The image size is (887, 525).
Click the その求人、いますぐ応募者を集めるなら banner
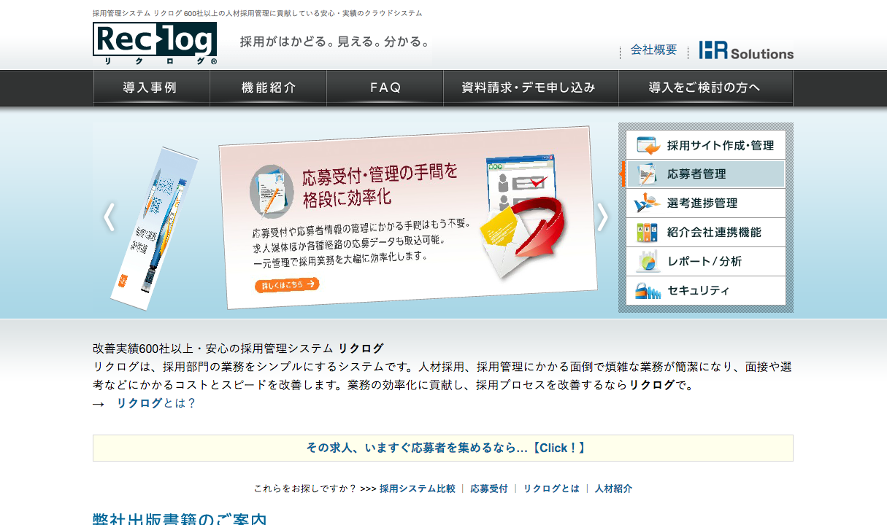coord(442,448)
